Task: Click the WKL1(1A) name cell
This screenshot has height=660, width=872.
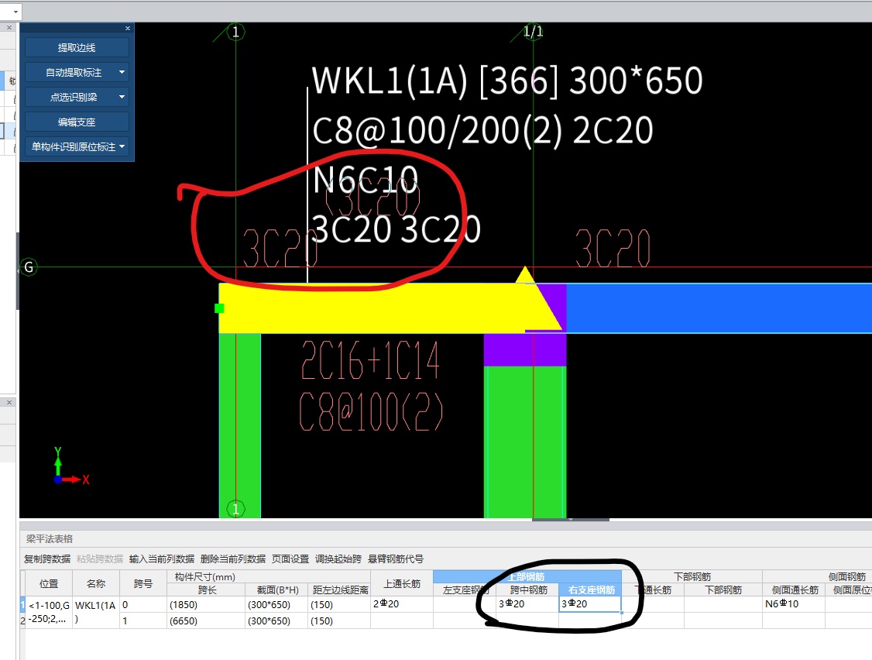Action: [96, 612]
